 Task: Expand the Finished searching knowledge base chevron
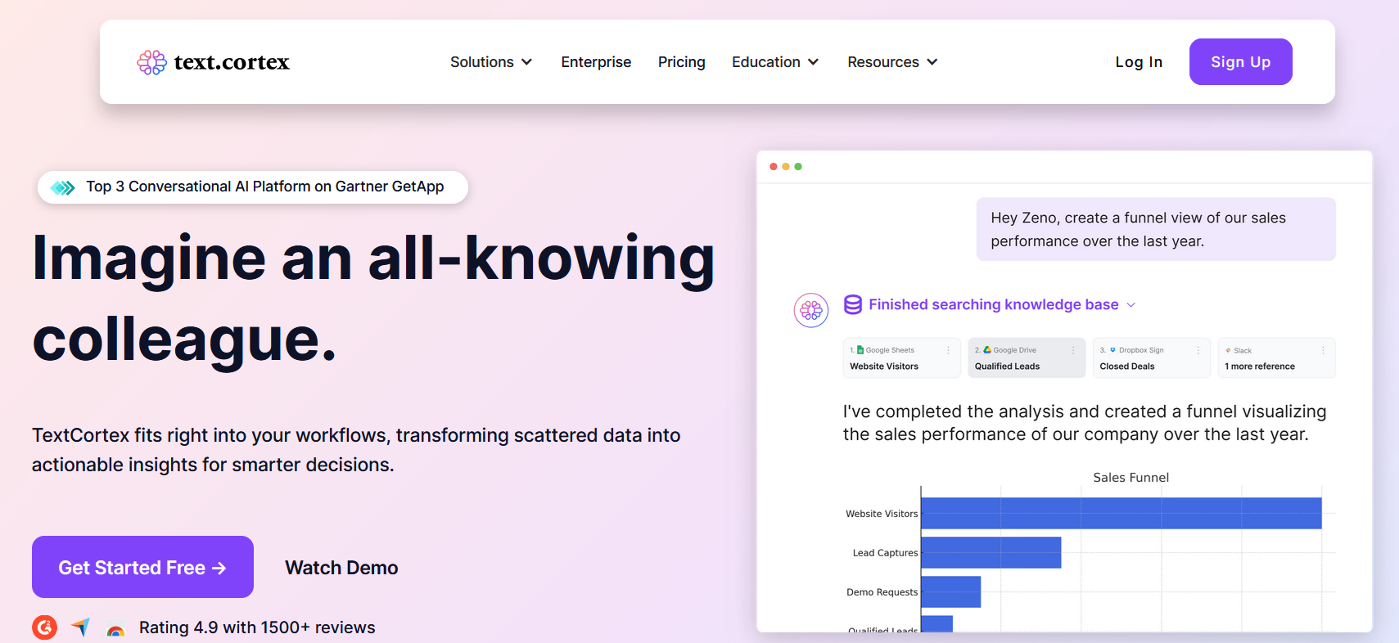[1131, 305]
